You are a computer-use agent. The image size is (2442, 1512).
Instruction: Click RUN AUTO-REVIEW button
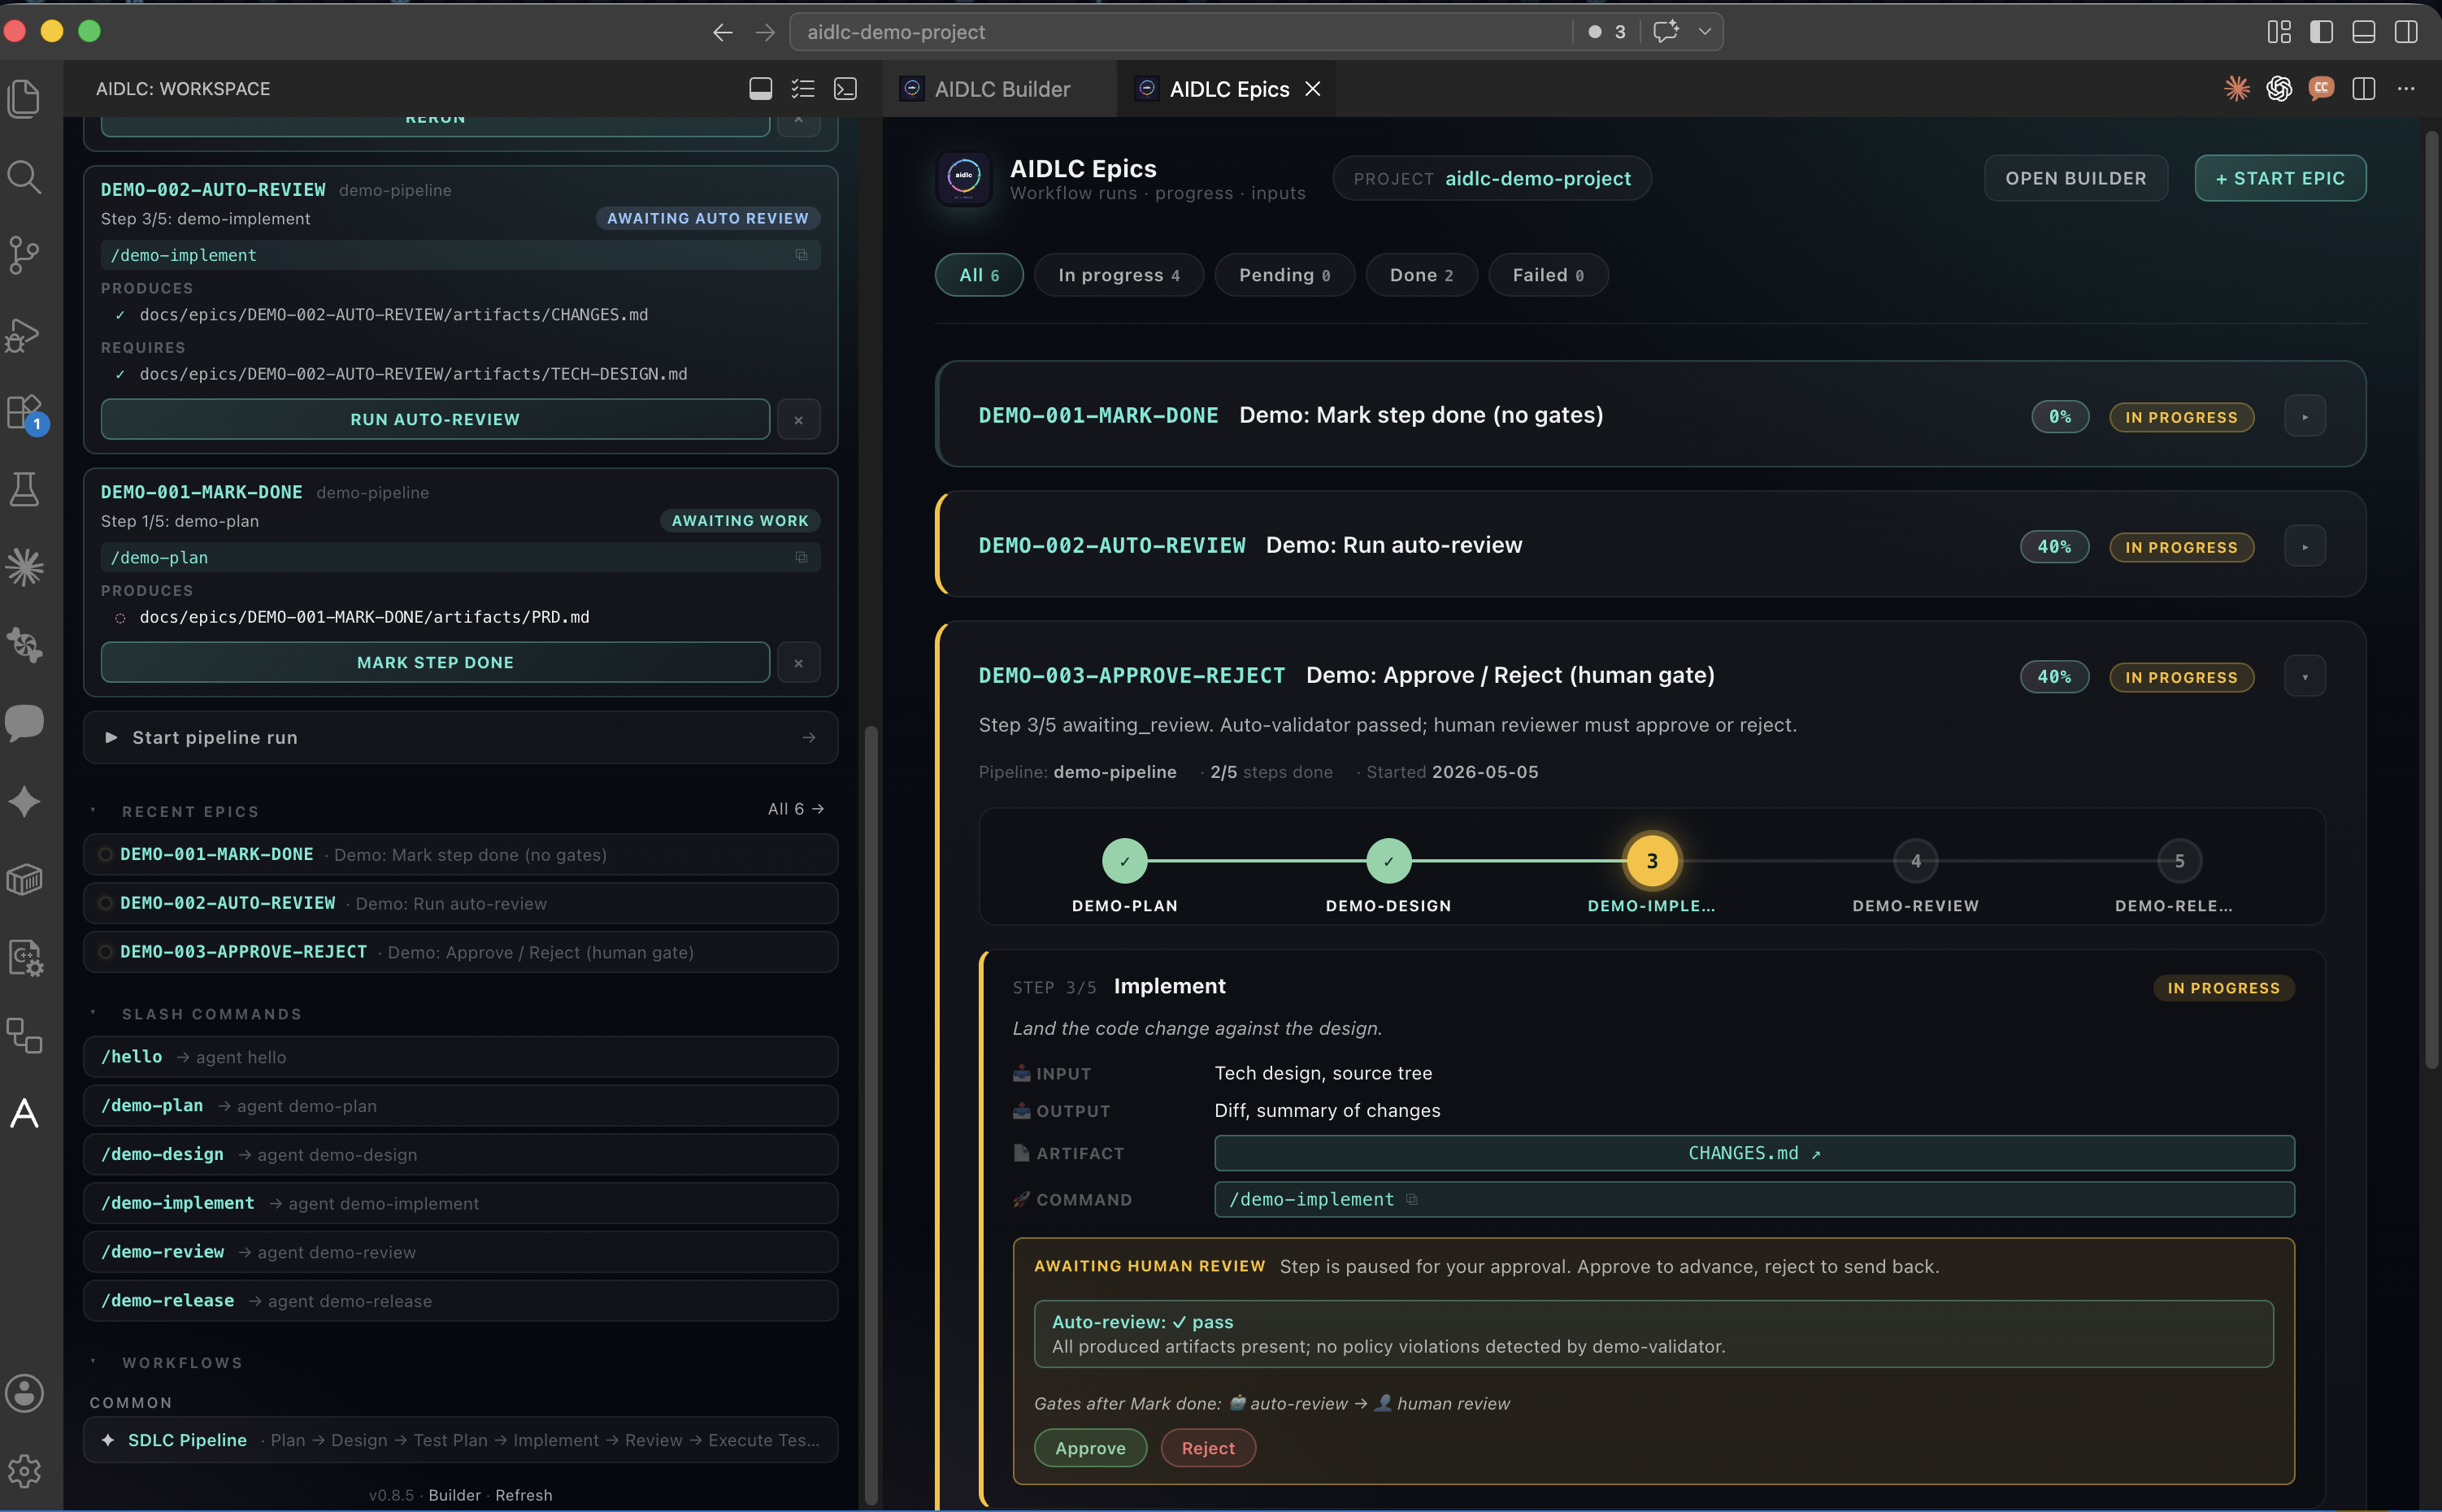click(x=435, y=419)
